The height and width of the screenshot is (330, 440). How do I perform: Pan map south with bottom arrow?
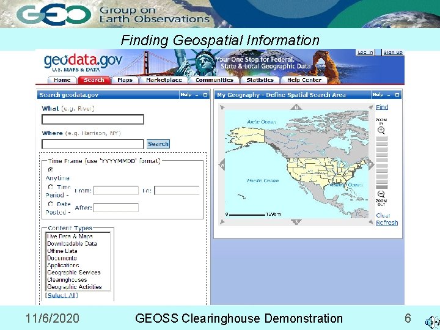coord(296,222)
